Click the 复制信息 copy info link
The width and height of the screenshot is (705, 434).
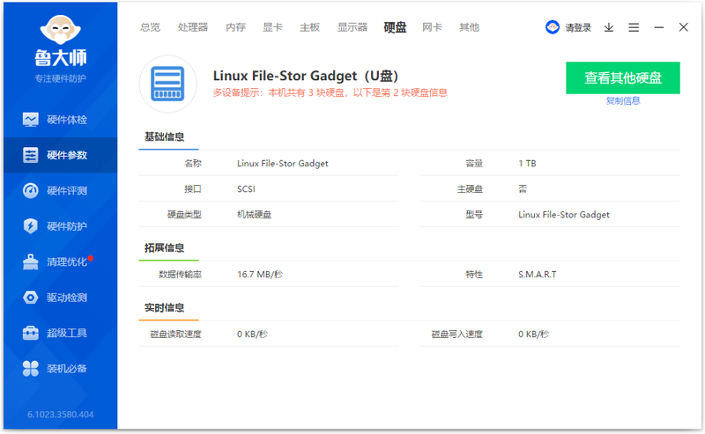tap(623, 100)
